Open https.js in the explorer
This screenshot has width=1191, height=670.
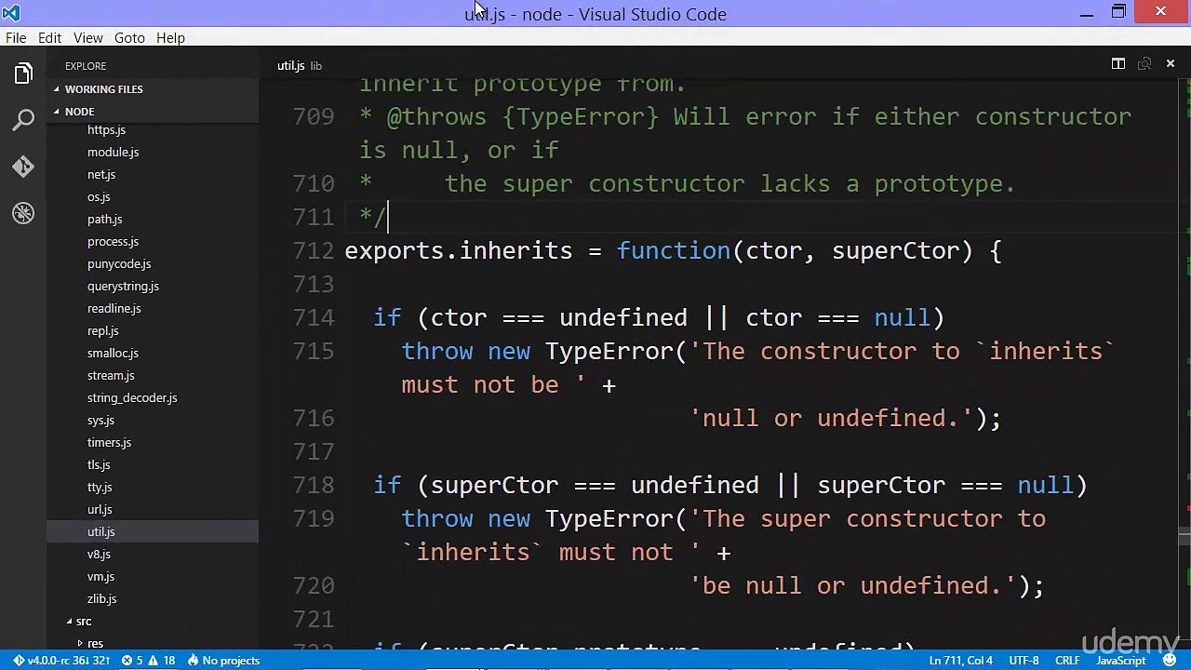click(x=106, y=130)
